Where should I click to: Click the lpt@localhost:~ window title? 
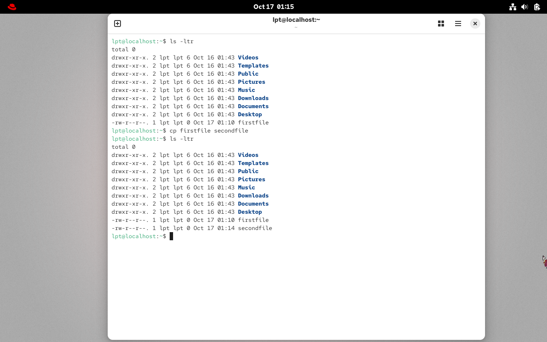click(x=296, y=19)
